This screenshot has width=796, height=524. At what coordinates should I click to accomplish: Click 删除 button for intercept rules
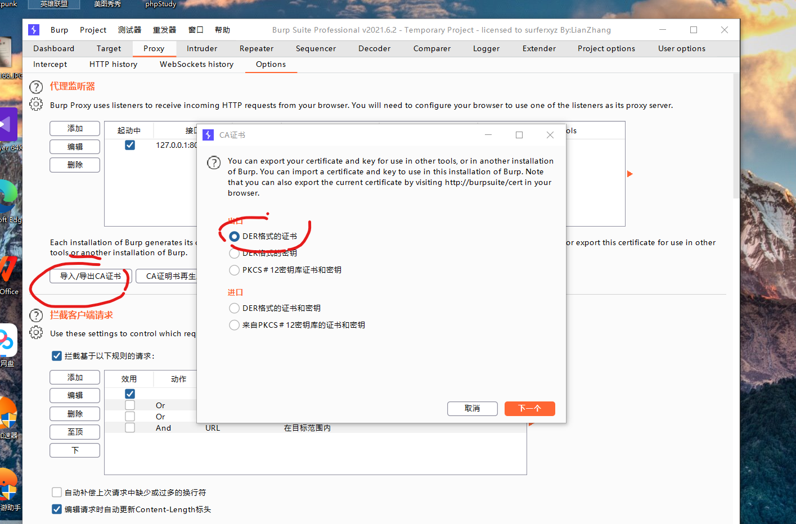tap(75, 414)
